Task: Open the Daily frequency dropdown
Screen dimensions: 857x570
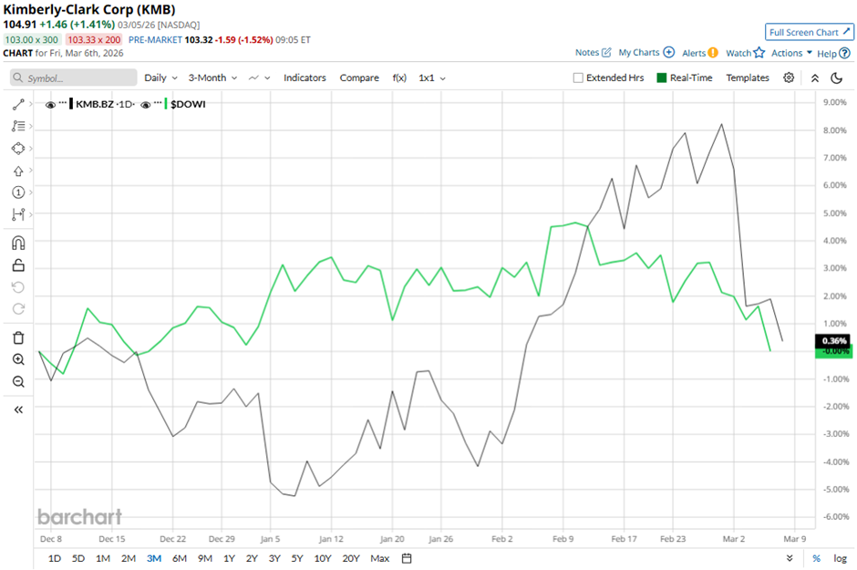Action: tap(160, 78)
